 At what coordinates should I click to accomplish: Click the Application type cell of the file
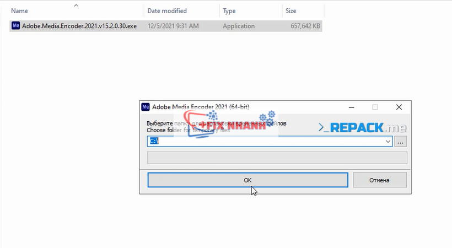[239, 26]
